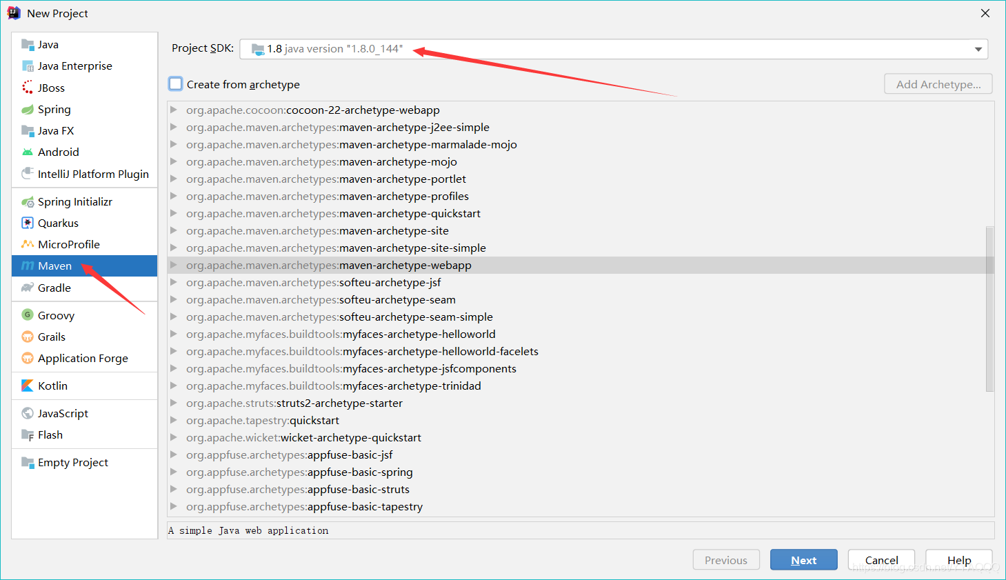Click Add Archetype button
Screen dimensions: 1006x580
click(938, 84)
